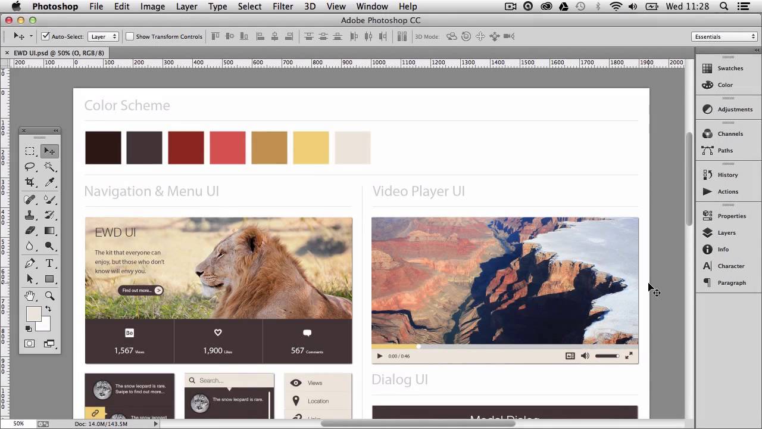Viewport: 762px width, 429px height.
Task: Select the Healing Brush tool
Action: pyautogui.click(x=30, y=200)
